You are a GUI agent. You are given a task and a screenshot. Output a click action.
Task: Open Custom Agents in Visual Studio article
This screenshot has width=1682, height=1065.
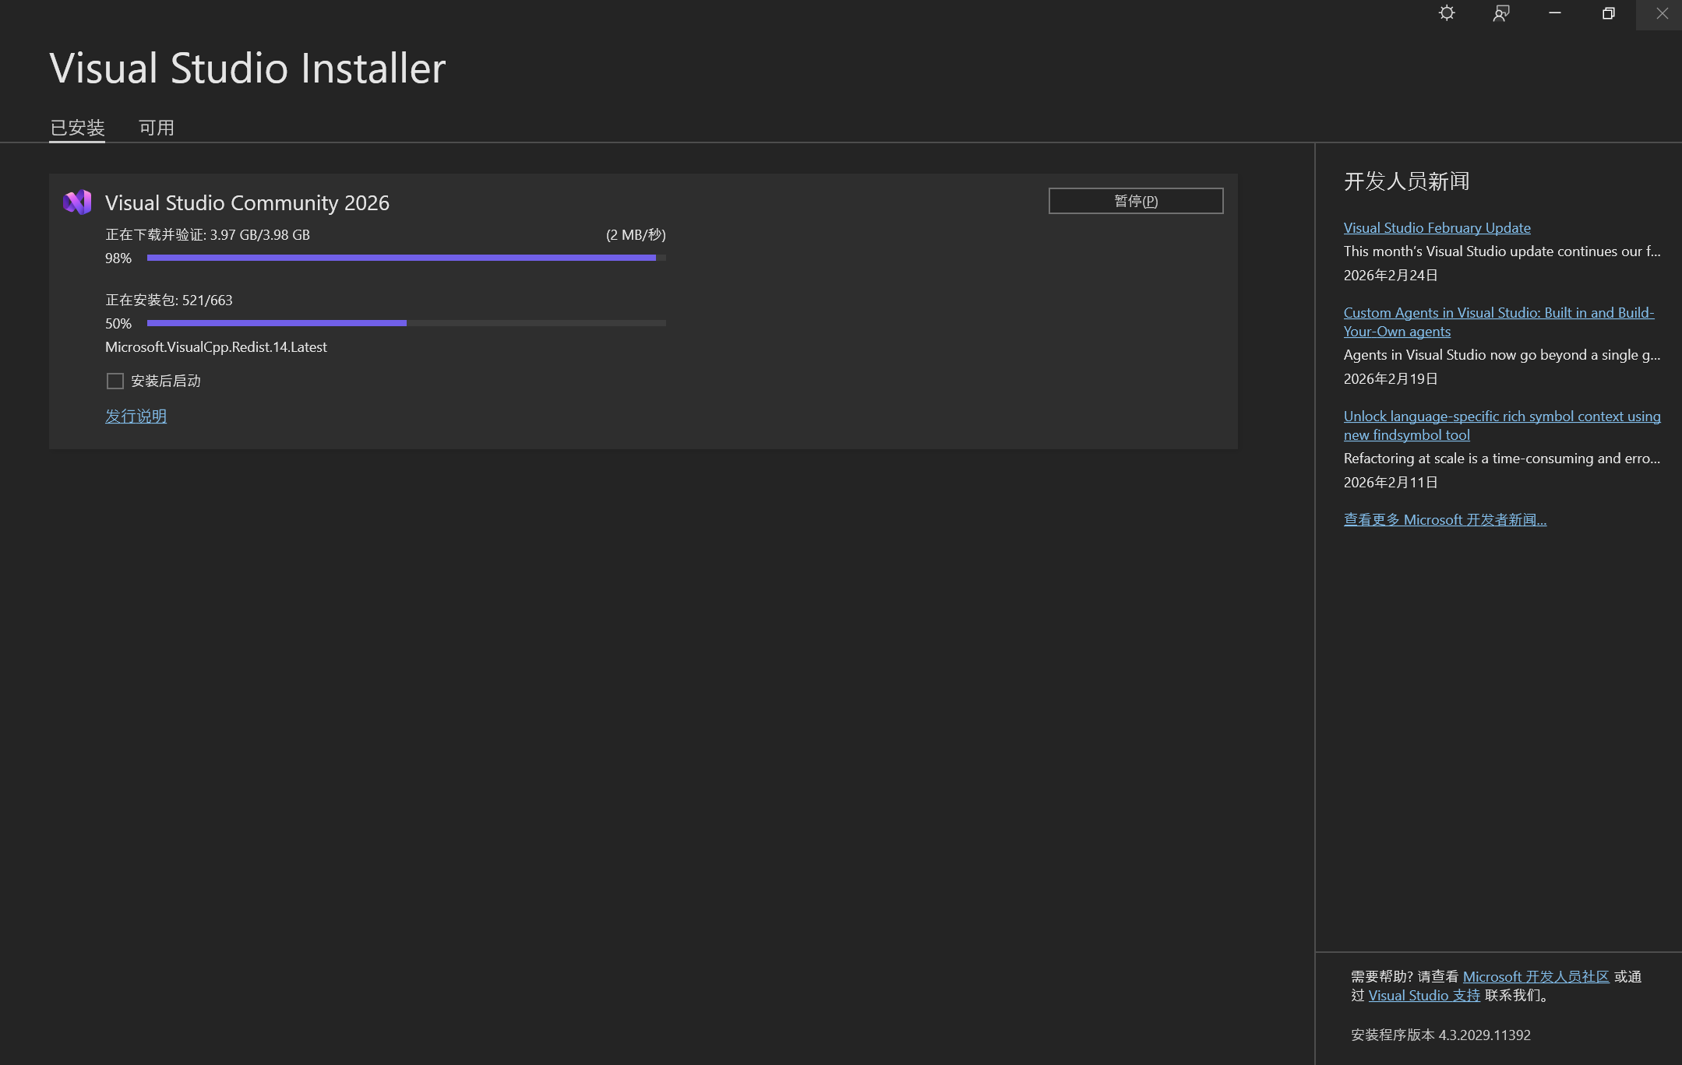1498,313
